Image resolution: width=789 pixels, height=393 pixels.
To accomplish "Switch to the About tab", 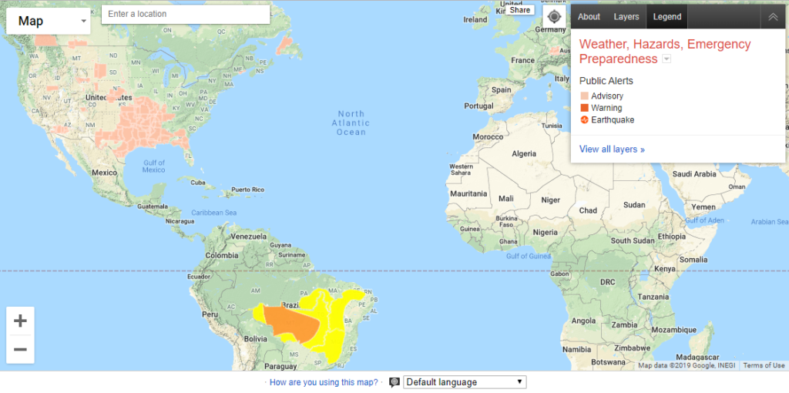I will 589,17.
